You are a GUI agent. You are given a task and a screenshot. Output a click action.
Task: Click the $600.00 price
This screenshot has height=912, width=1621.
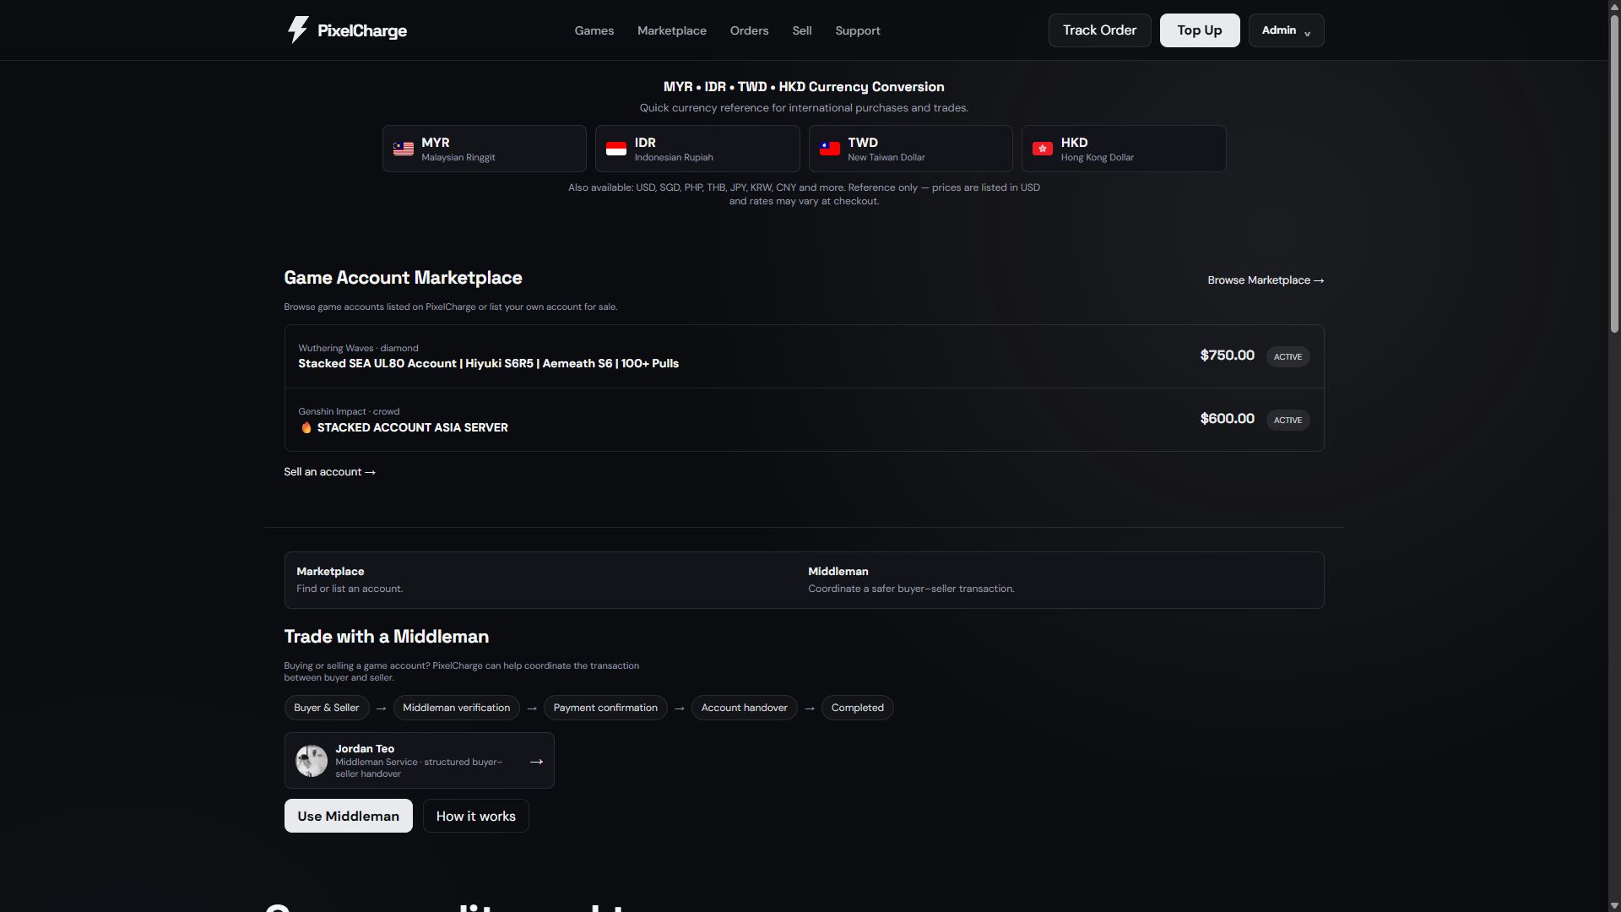point(1227,419)
